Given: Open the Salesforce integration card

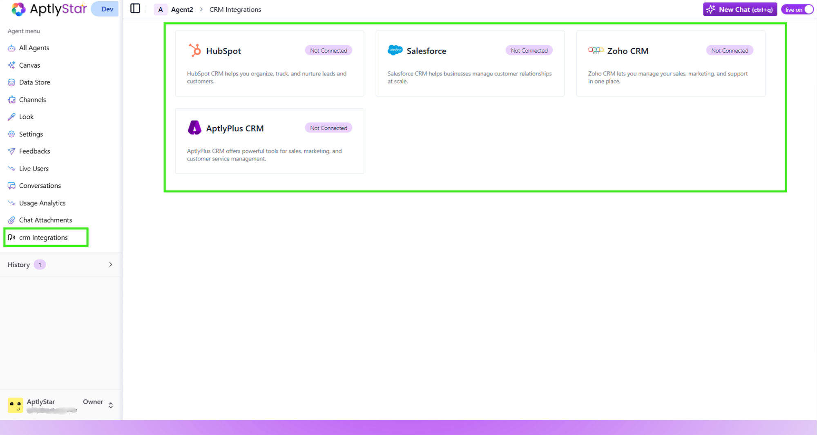Looking at the screenshot, I should (x=470, y=64).
